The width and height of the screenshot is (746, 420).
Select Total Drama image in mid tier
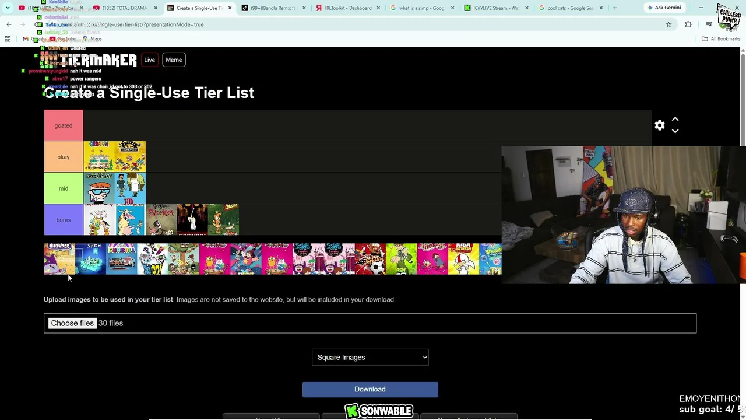130,188
